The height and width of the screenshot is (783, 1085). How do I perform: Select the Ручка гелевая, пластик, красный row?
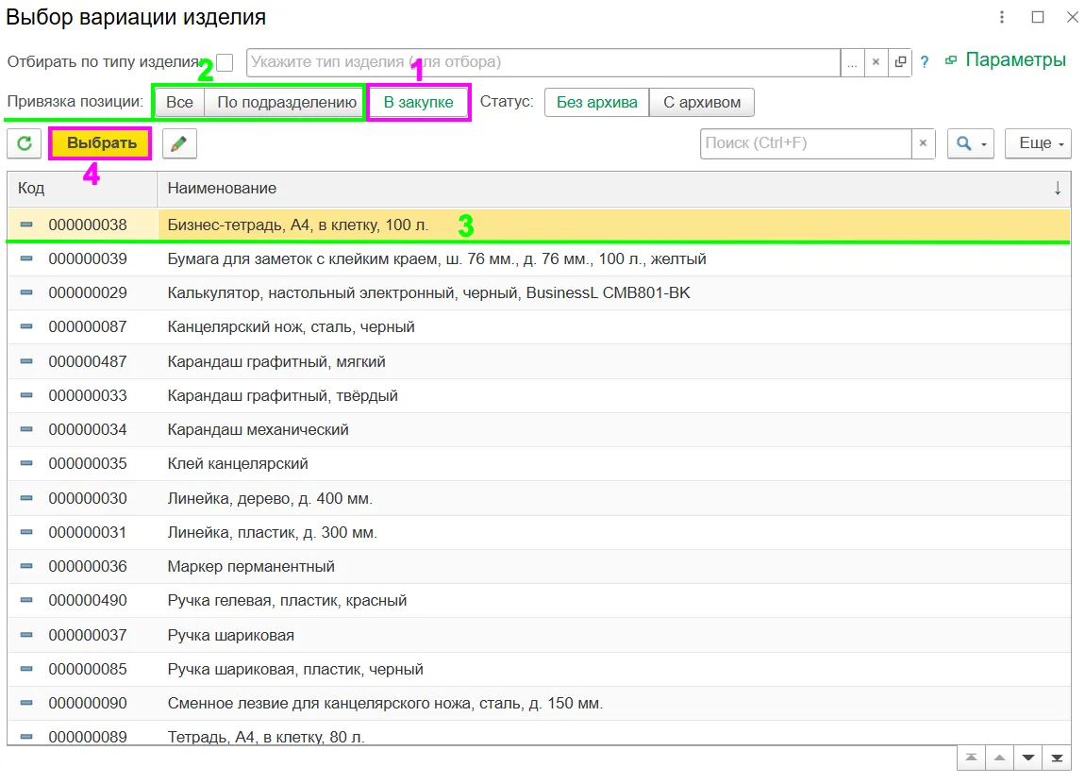(539, 600)
